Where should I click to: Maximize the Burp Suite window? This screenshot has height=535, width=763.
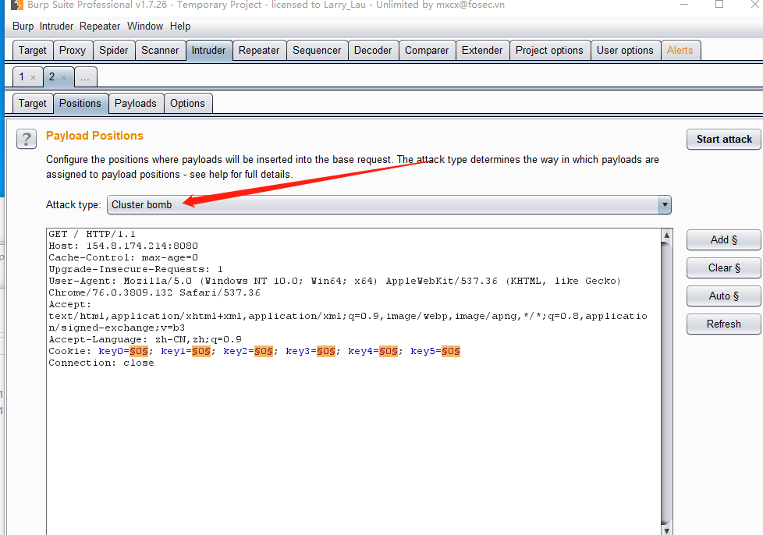tap(719, 5)
